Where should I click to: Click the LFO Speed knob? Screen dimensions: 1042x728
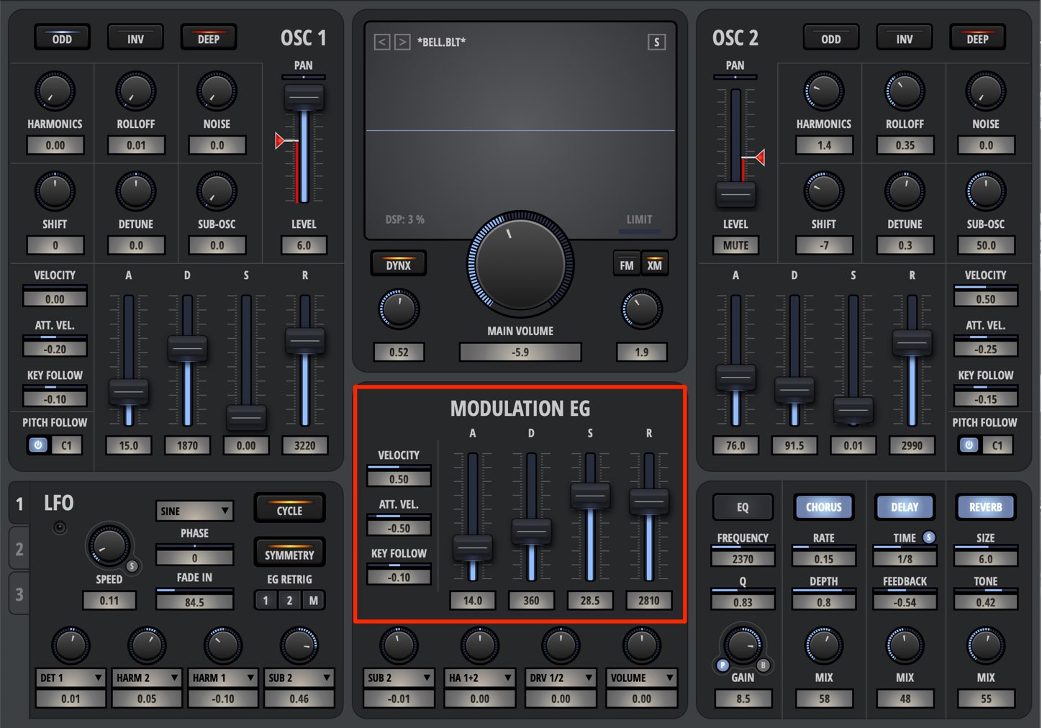(x=109, y=546)
